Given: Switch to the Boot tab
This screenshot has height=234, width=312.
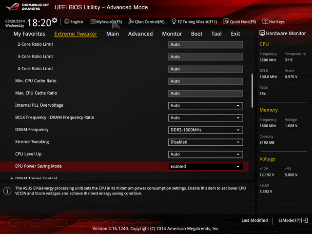Looking at the screenshot, I should (x=196, y=34).
